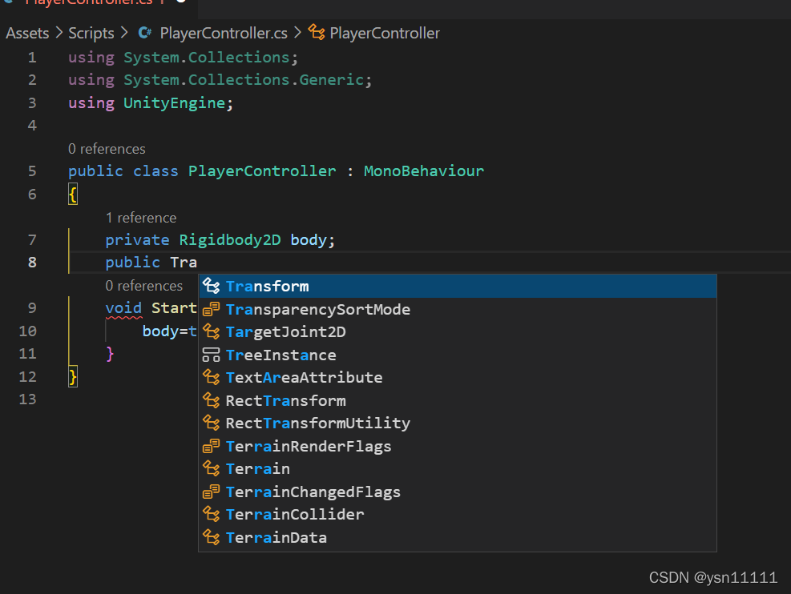The width and height of the screenshot is (791, 594).
Task: Click class icon beside Terrain
Action: click(211, 468)
